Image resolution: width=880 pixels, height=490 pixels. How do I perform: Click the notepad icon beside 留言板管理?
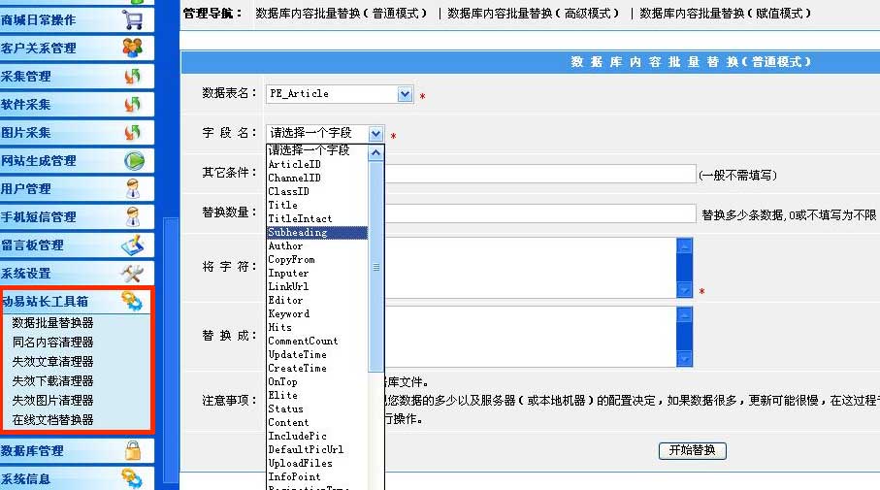[x=133, y=245]
